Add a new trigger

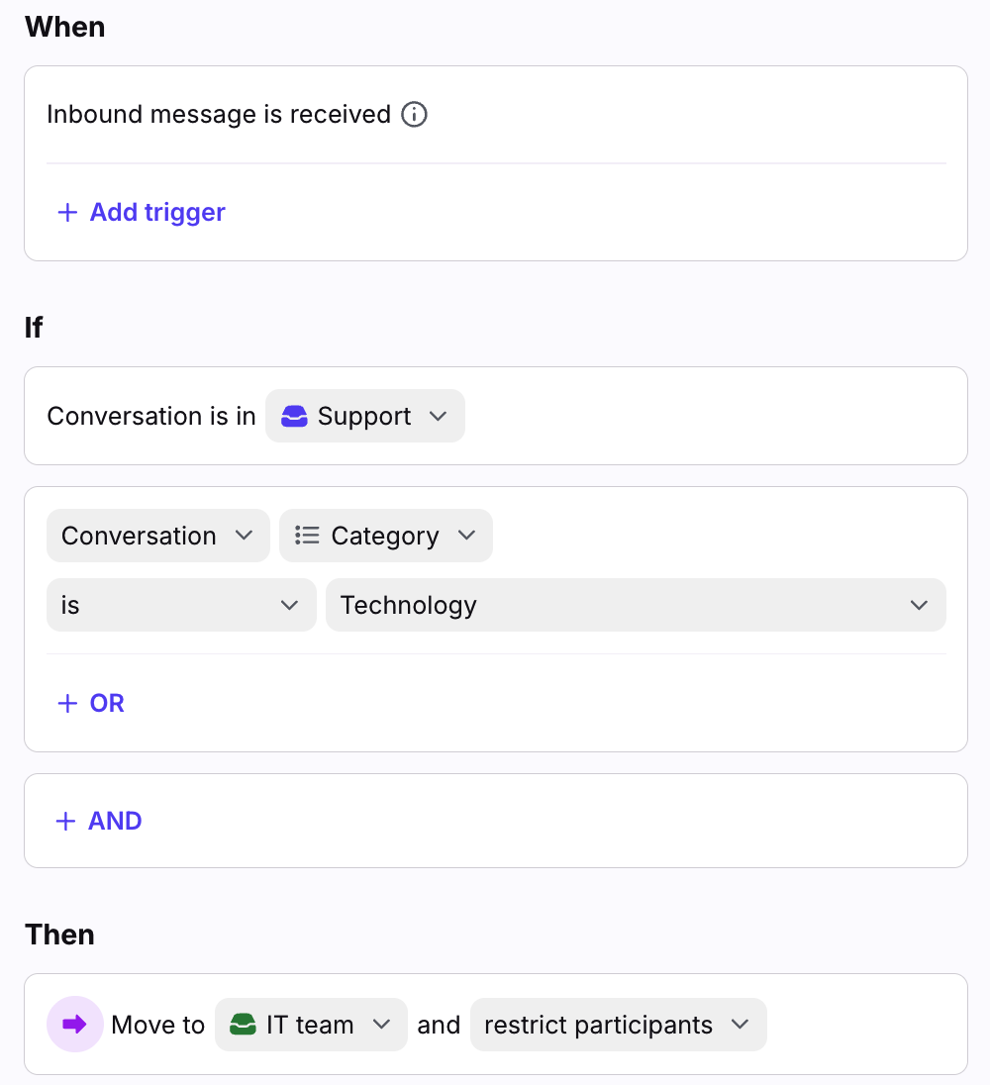pyautogui.click(x=156, y=213)
